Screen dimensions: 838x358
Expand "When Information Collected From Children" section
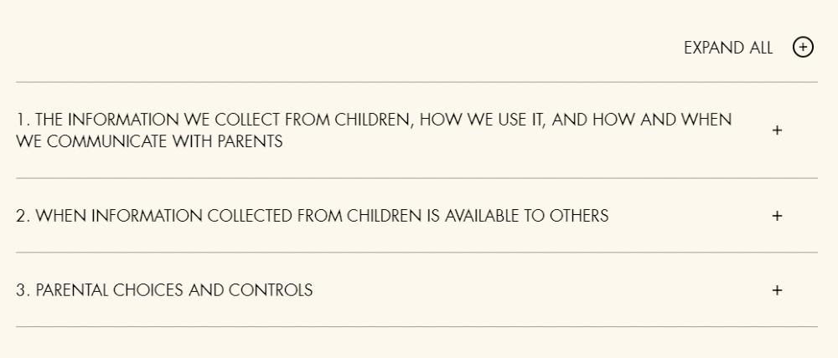[312, 216]
